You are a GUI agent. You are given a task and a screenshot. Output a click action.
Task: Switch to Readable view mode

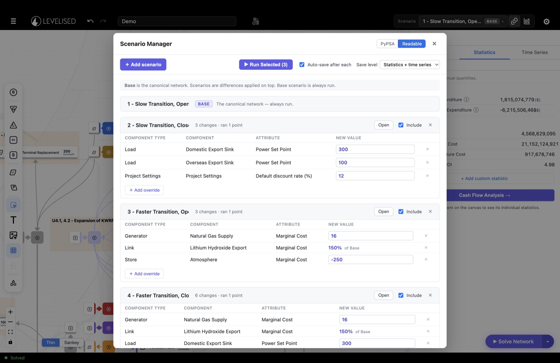(x=412, y=44)
